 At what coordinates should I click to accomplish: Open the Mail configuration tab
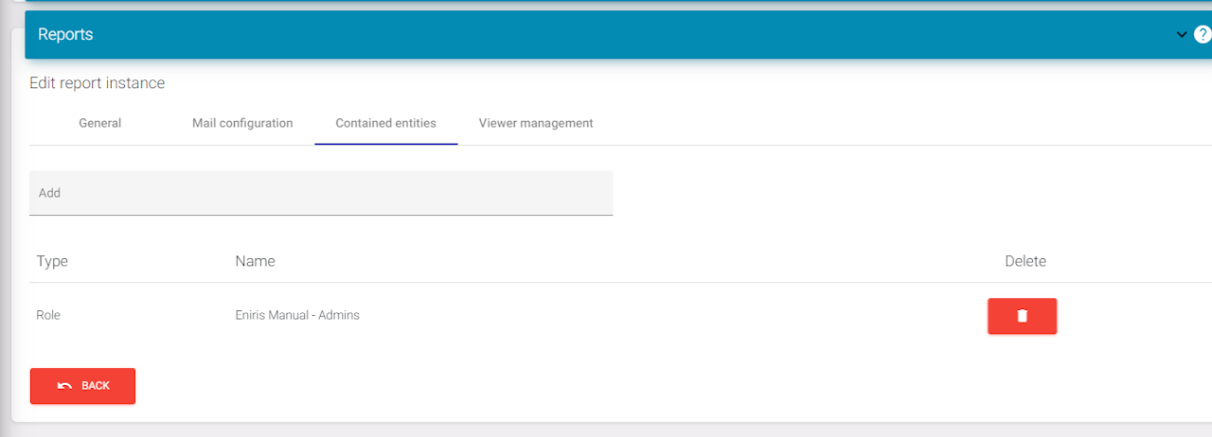[x=242, y=123]
